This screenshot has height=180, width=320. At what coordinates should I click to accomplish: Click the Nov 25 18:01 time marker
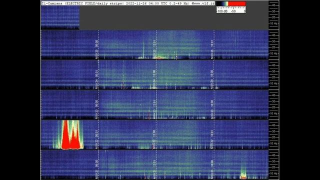point(212,49)
